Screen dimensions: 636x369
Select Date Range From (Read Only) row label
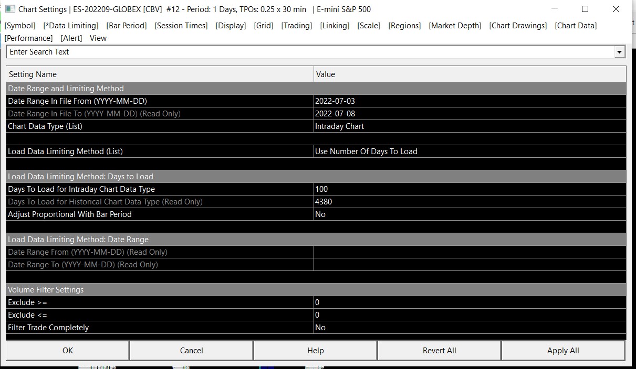coord(88,252)
